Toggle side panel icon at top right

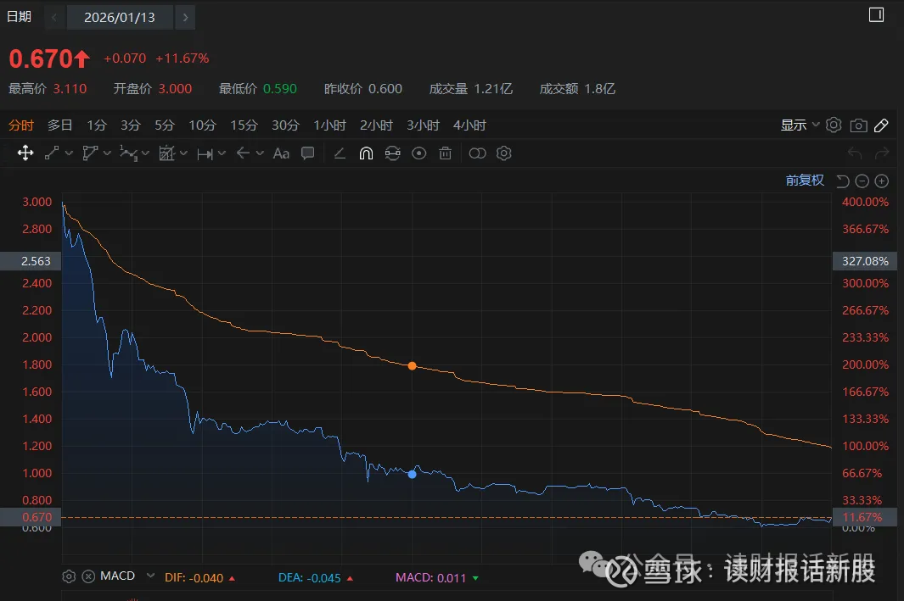point(876,15)
